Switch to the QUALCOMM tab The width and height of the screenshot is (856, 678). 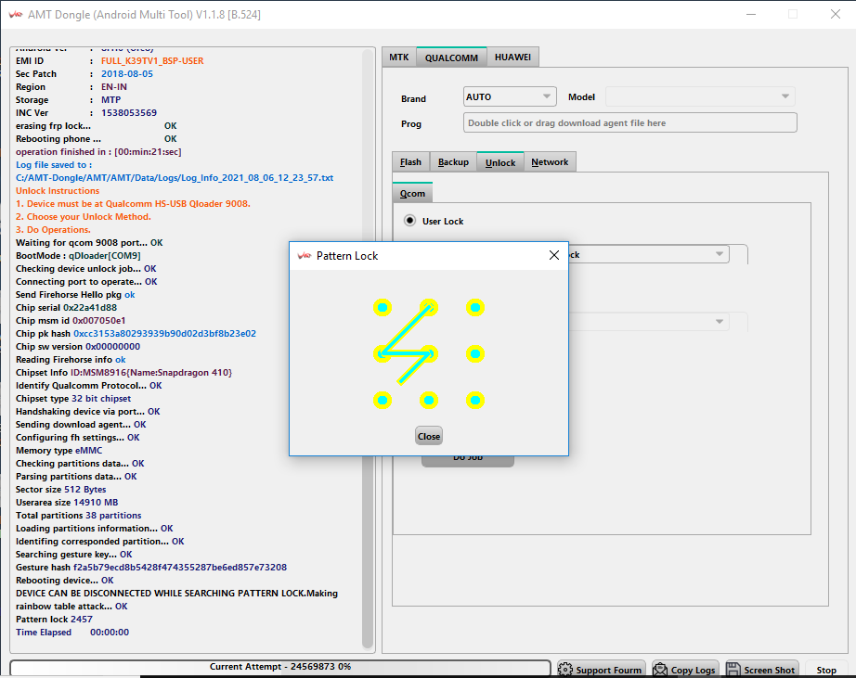451,58
